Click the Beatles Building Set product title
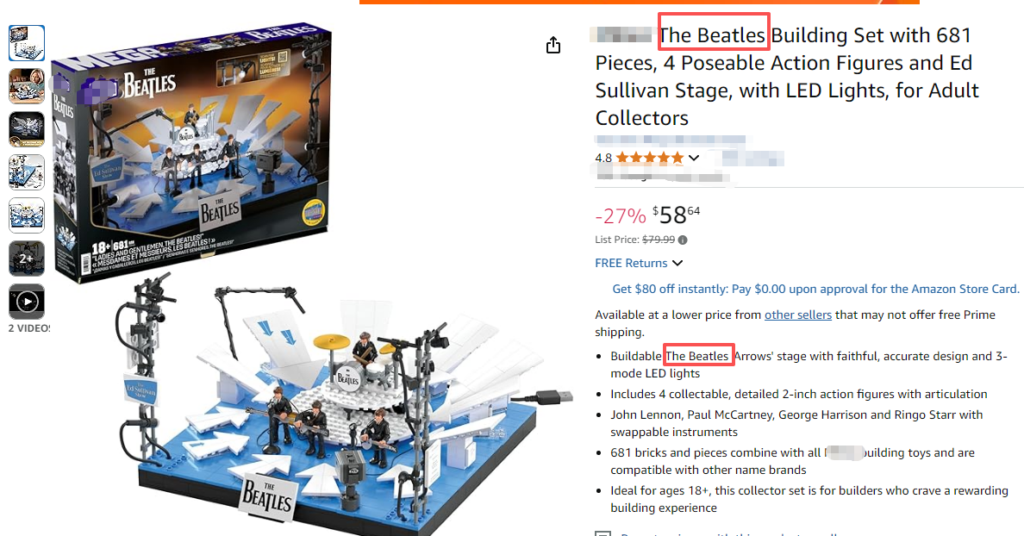 (x=786, y=77)
